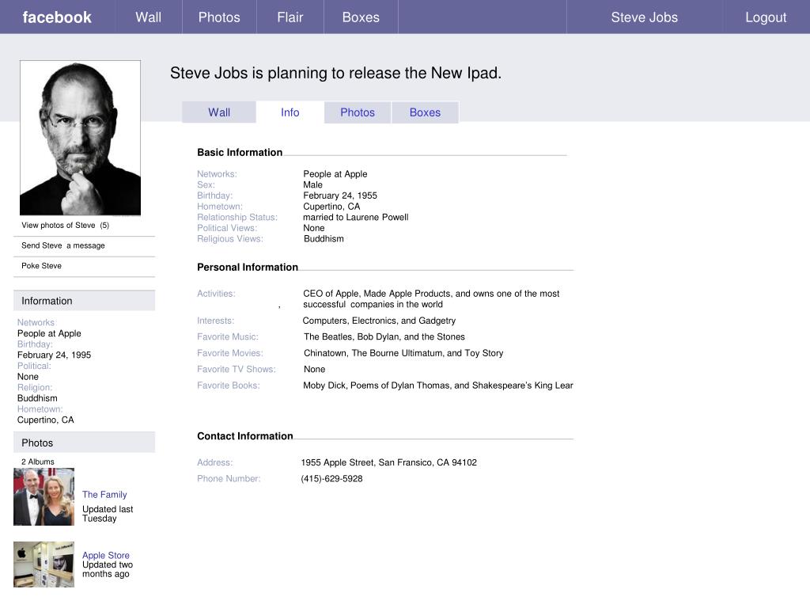Click 'married to Laurene Powell' text
This screenshot has height=608, width=810.
point(355,217)
